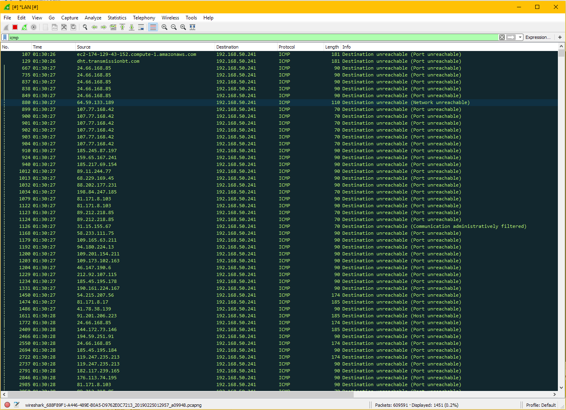Select packet 129 from dht.transmissionbt.com
Viewport: 566px width, 410px height.
[x=279, y=61]
